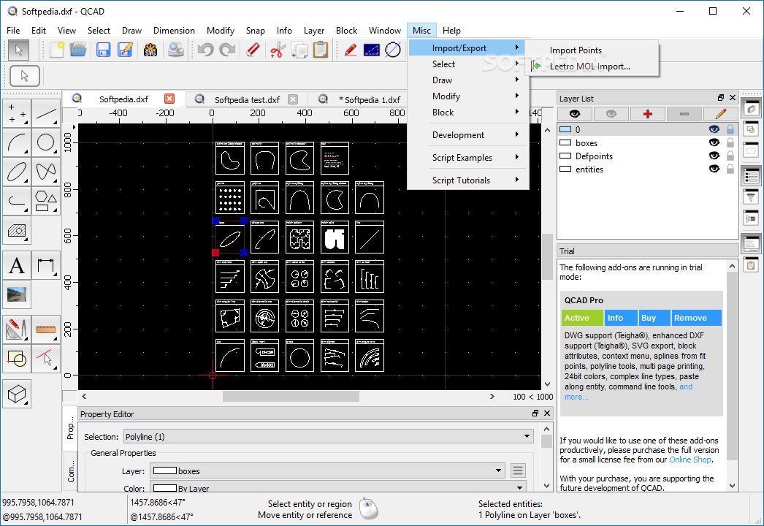Select the Hatch fill tool
Image resolution: width=764 pixels, height=526 pixels.
[17, 230]
